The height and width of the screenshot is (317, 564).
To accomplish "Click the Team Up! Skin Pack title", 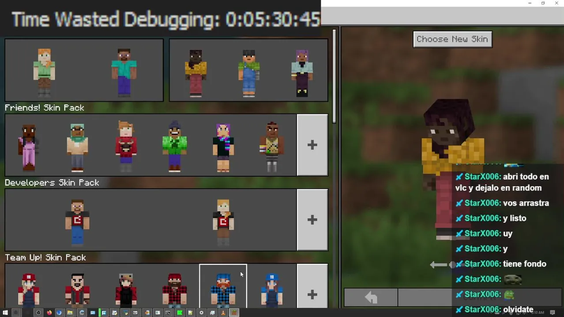I will [x=45, y=257].
